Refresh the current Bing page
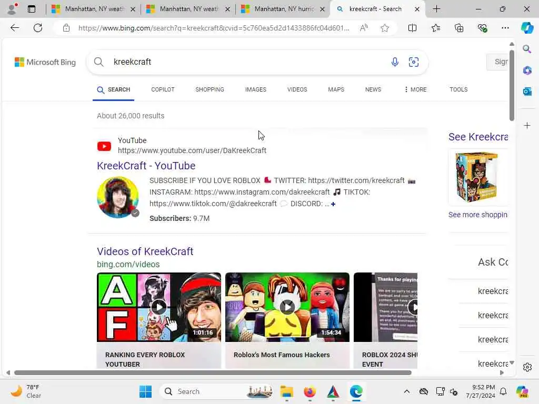This screenshot has width=539, height=404. (x=38, y=28)
